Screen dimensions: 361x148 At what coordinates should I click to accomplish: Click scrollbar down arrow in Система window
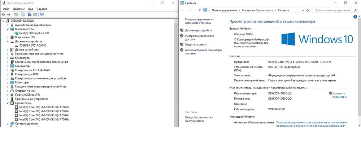pyautogui.click(x=359, y=125)
